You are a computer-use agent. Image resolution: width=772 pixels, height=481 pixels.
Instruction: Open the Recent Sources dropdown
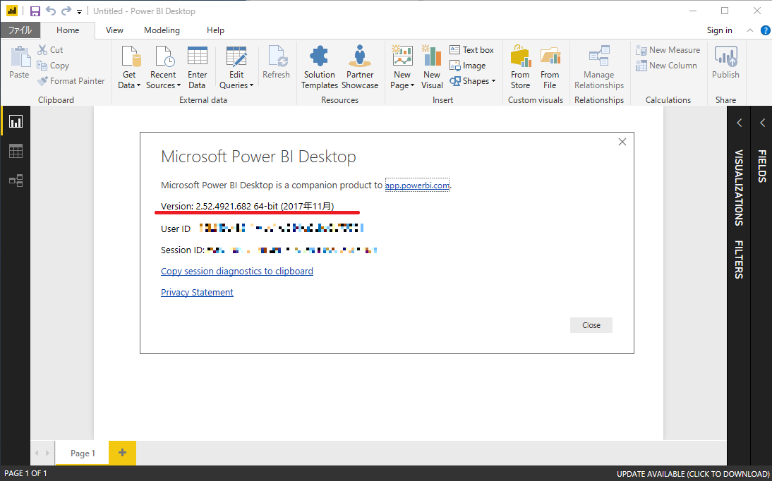point(163,68)
